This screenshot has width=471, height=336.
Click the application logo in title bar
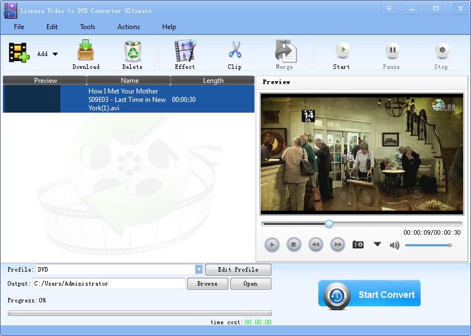click(10, 11)
